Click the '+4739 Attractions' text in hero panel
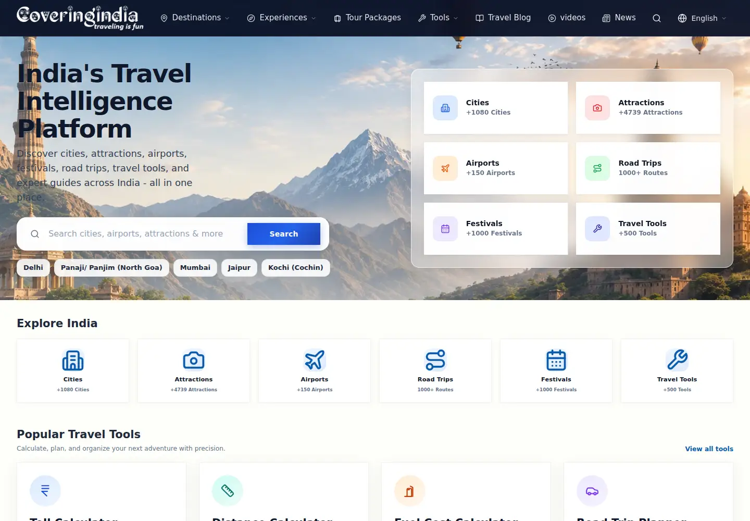 pyautogui.click(x=650, y=113)
